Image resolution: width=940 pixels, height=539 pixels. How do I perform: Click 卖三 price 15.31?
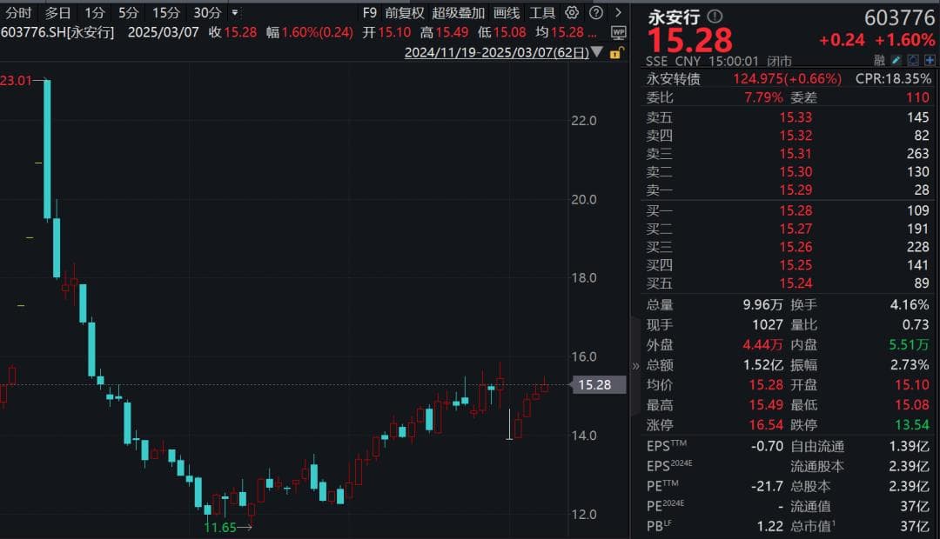796,154
